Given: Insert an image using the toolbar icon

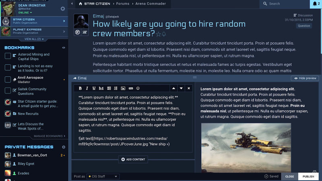Looking at the screenshot, I should pos(123,88).
